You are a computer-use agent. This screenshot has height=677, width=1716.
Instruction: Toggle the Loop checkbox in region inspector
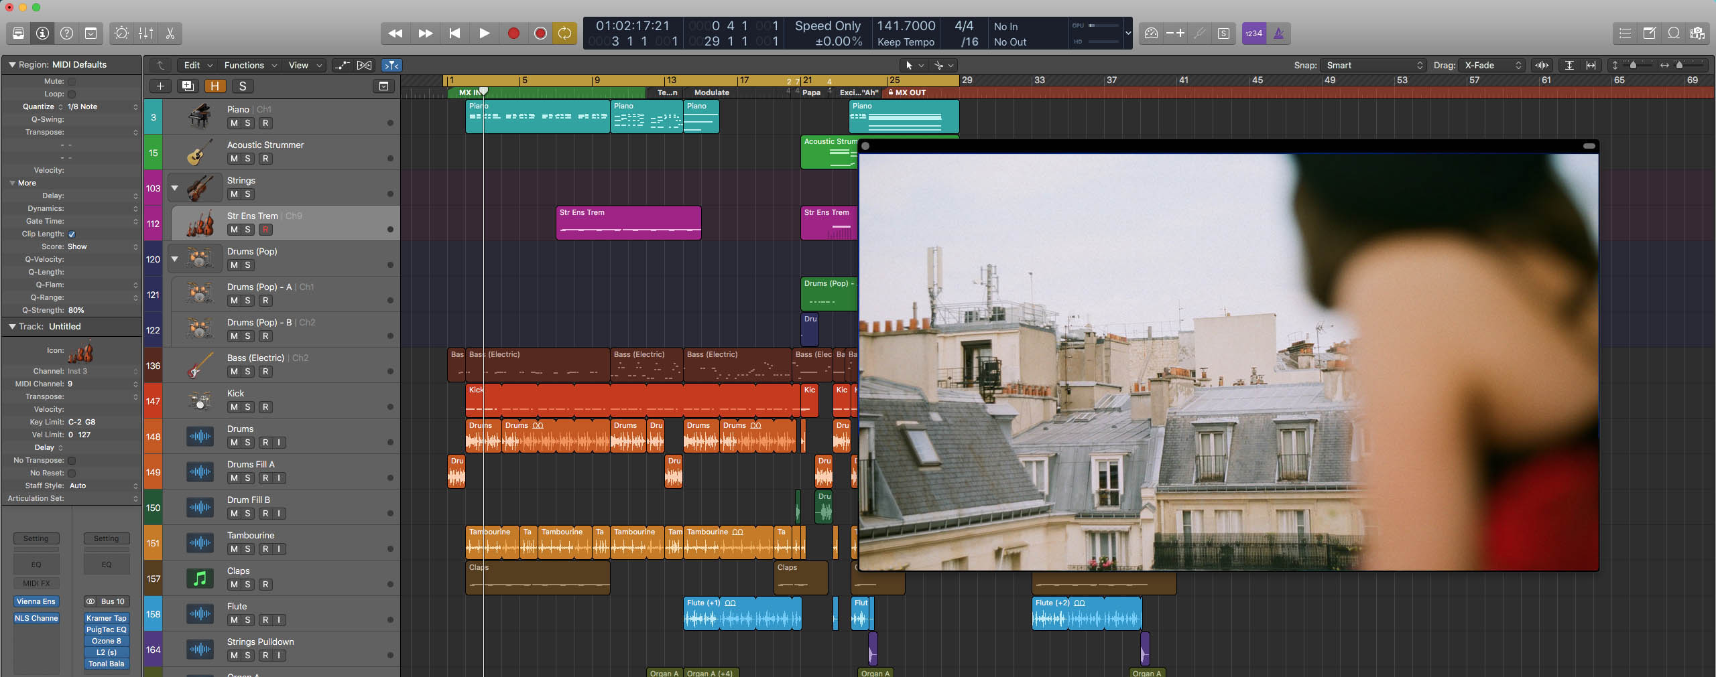pyautogui.click(x=72, y=94)
